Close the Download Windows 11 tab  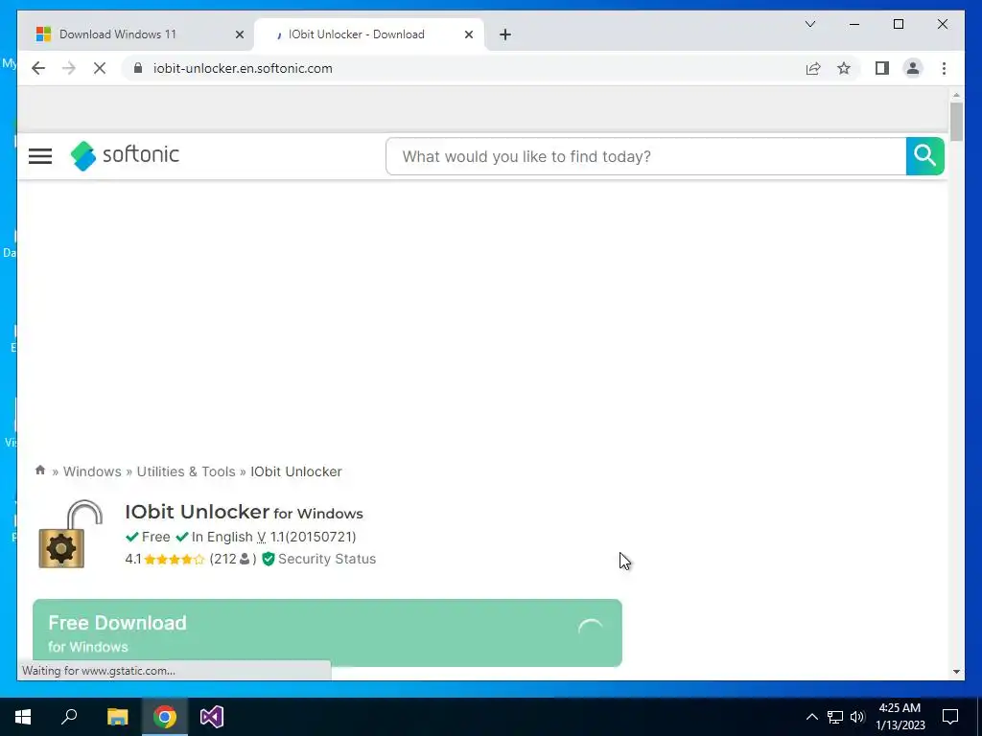(239, 34)
